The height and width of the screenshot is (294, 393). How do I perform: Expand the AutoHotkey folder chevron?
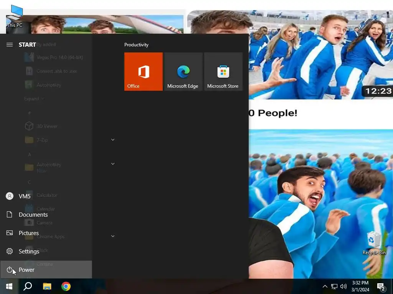coord(113,164)
